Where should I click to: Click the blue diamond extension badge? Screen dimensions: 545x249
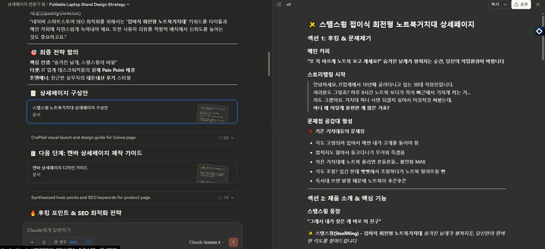click(539, 31)
